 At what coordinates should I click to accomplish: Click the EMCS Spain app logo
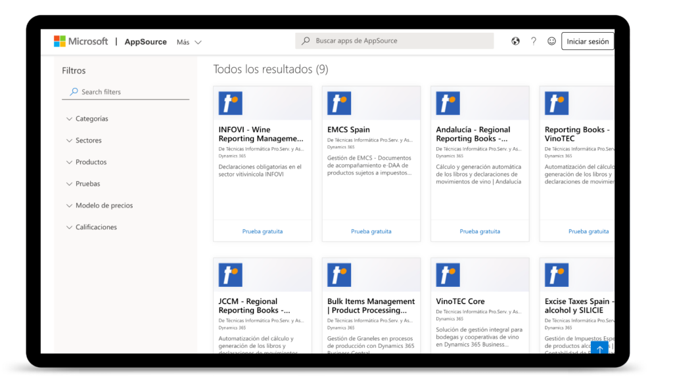point(339,103)
